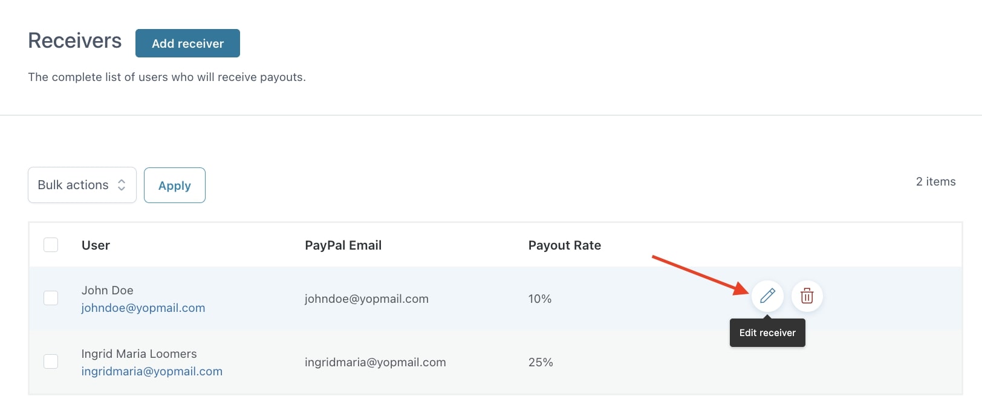This screenshot has height=411, width=982.
Task: Click the up-down chevron in Bulk actions
Action: coord(122,185)
